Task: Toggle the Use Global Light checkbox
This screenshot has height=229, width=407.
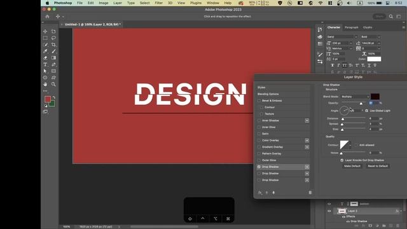Action: (x=367, y=111)
